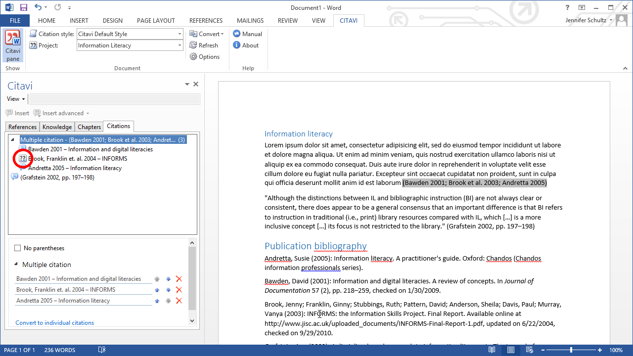Image resolution: width=633 pixels, height=356 pixels.
Task: Open the FILE tab
Action: (15, 21)
